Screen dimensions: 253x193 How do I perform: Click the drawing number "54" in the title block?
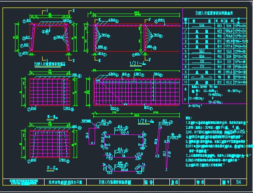(x=238, y=182)
